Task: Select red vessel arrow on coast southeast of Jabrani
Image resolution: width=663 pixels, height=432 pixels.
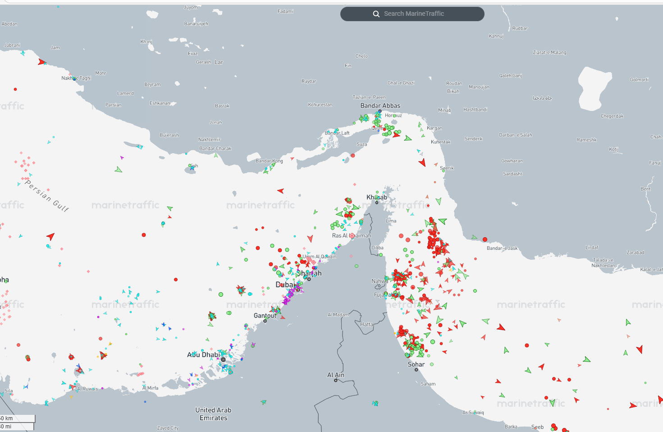Action: 41,62
